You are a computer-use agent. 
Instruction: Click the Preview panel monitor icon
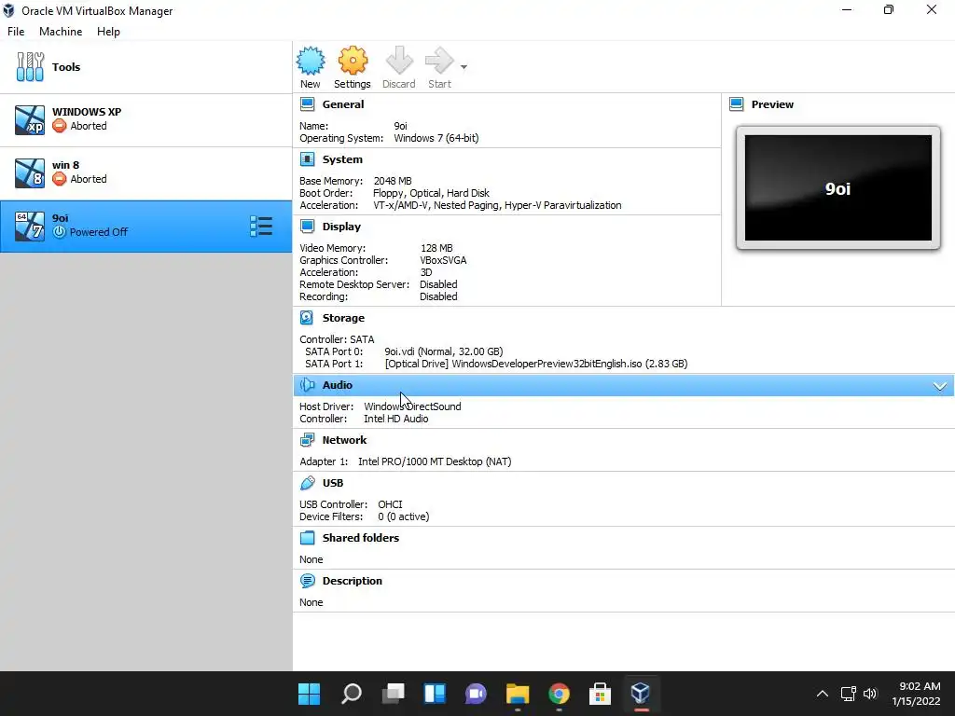point(737,104)
